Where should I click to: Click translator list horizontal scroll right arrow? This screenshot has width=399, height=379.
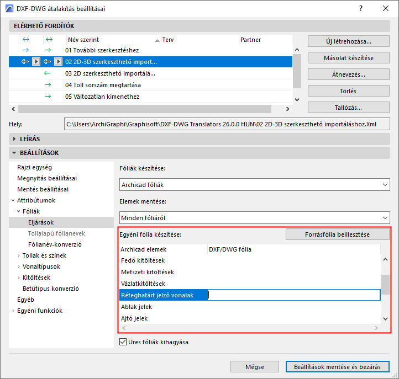[288, 109]
